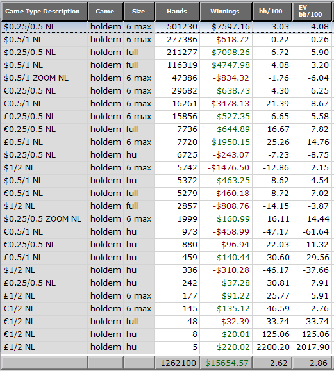334x371 pixels.
Task: Select the row with 211277 hands
Action: coord(167,53)
